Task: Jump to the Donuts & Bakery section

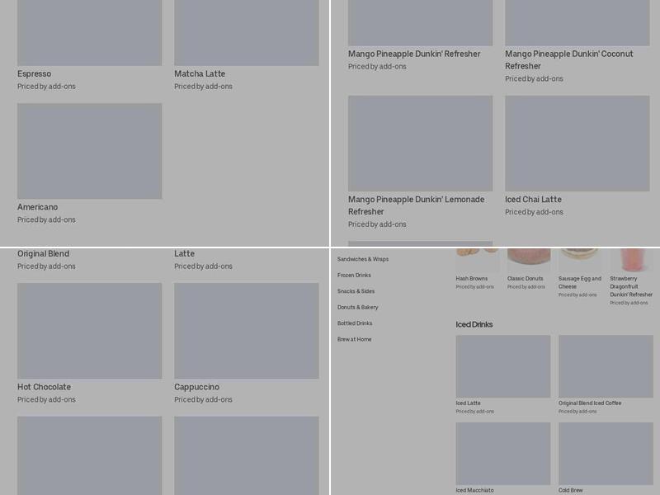Action: [x=357, y=307]
